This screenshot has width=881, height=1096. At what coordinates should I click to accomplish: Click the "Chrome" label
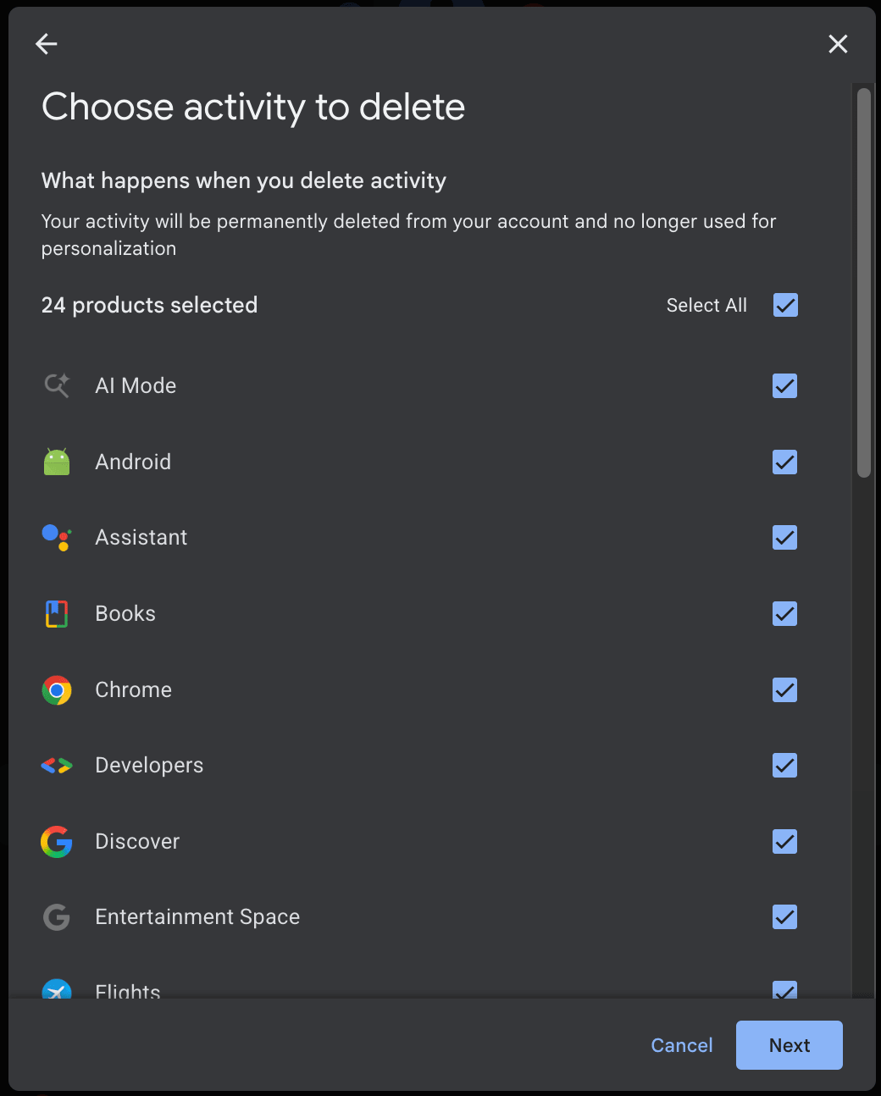(x=133, y=689)
